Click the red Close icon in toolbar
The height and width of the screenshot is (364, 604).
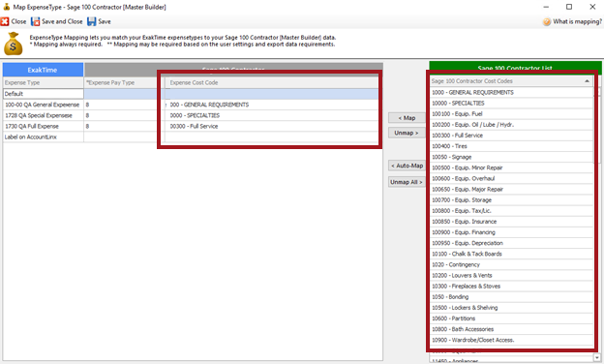(5, 21)
